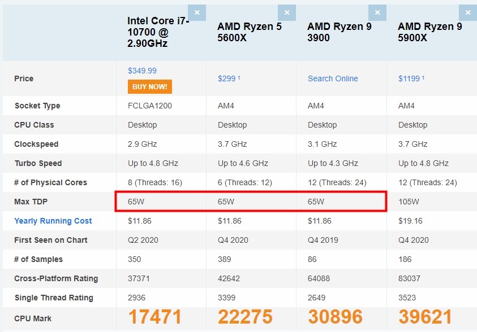Screen dimensions: 477x332
Task: Click the Single Thread Rating label
Action: click(54, 298)
